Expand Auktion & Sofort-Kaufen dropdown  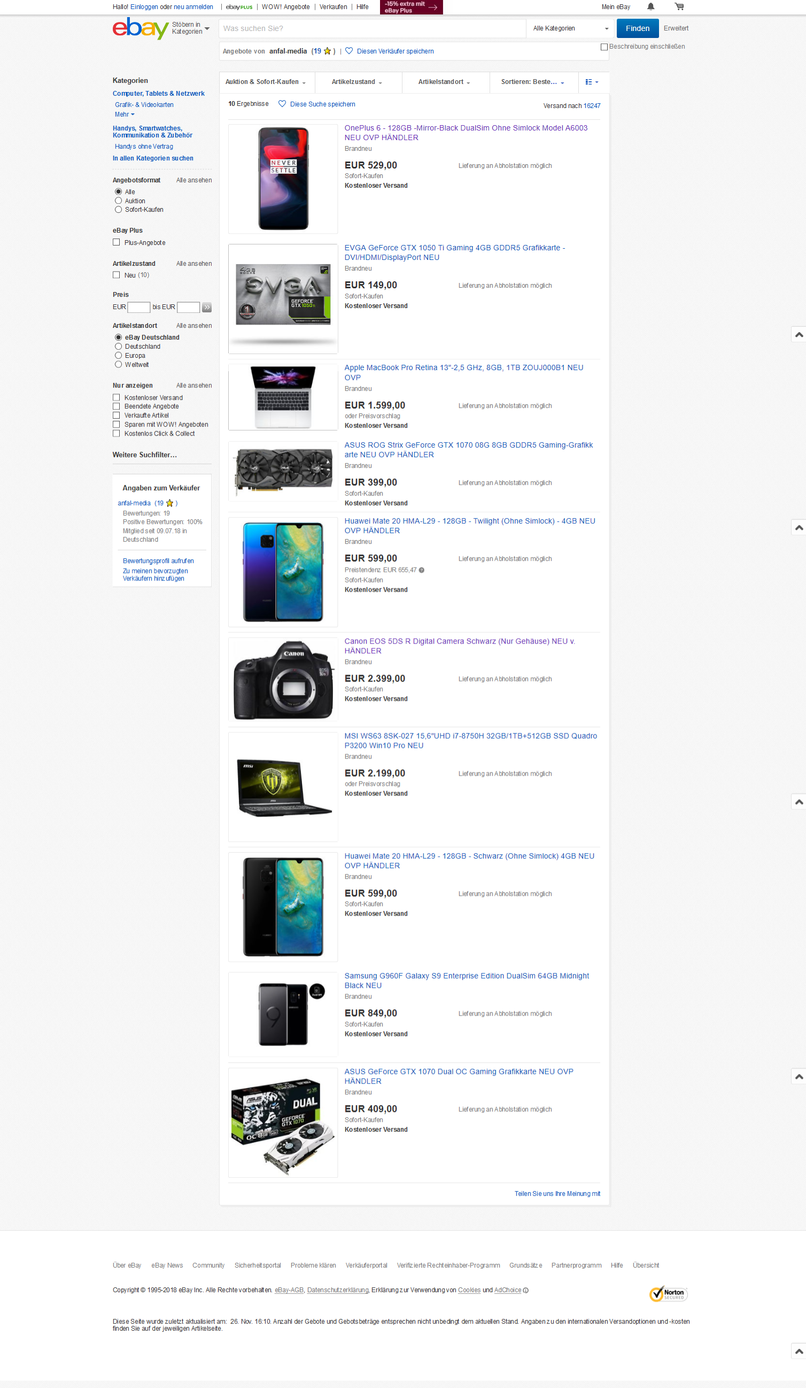[265, 82]
